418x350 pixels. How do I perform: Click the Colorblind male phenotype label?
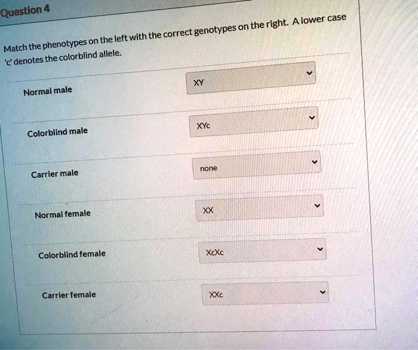[57, 132]
